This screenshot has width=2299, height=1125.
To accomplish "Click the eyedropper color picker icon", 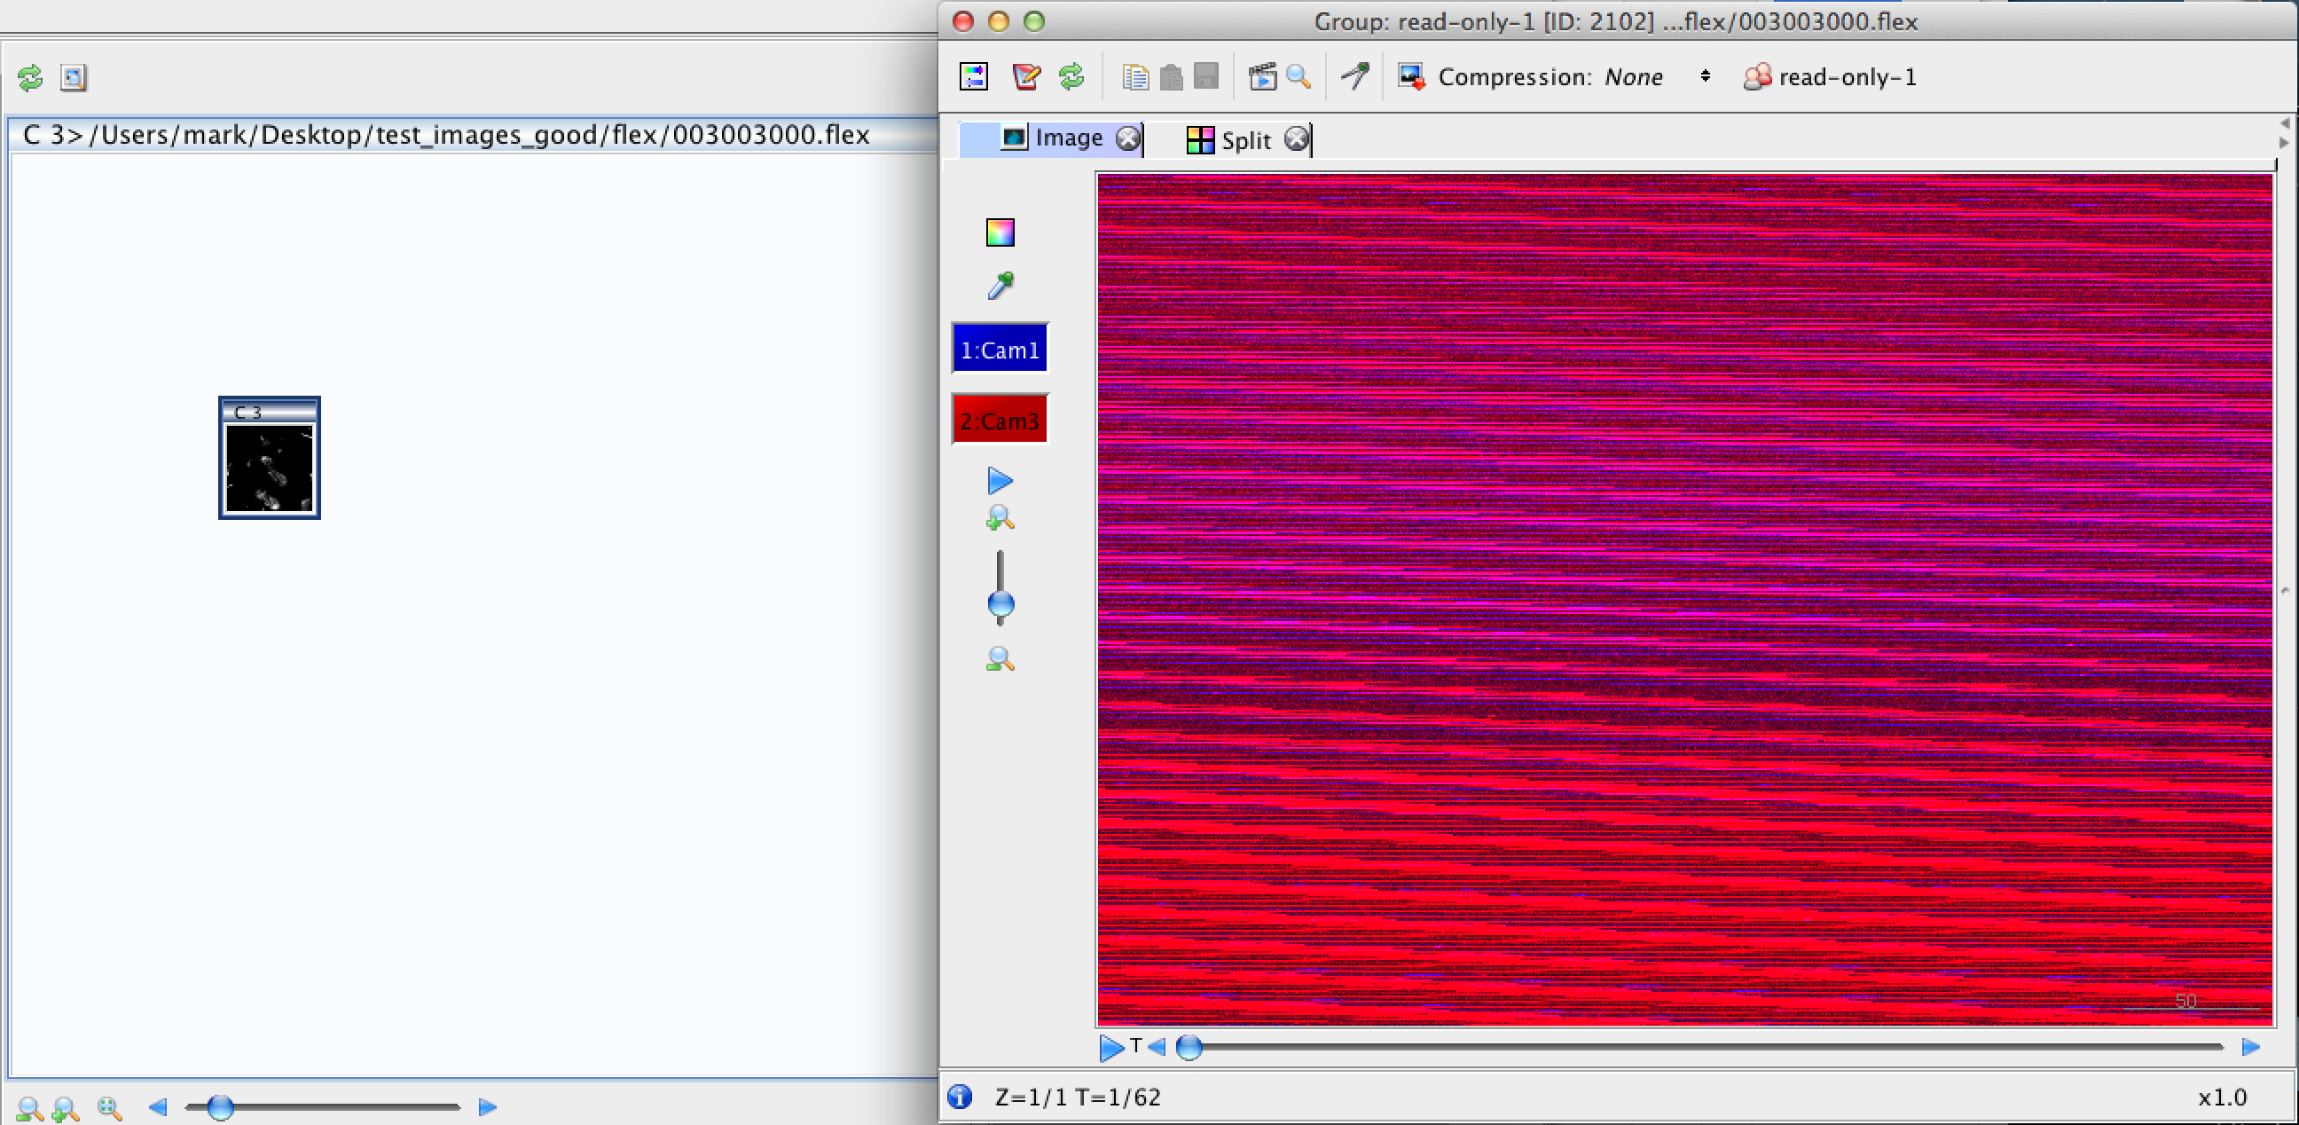I will pos(1000,286).
